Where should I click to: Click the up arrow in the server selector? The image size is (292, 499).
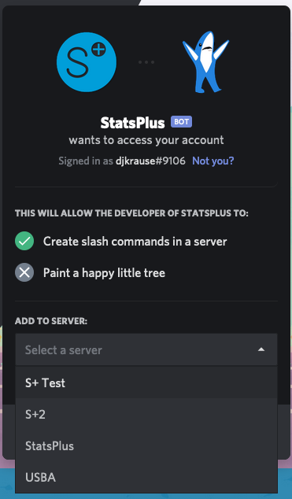pyautogui.click(x=261, y=349)
